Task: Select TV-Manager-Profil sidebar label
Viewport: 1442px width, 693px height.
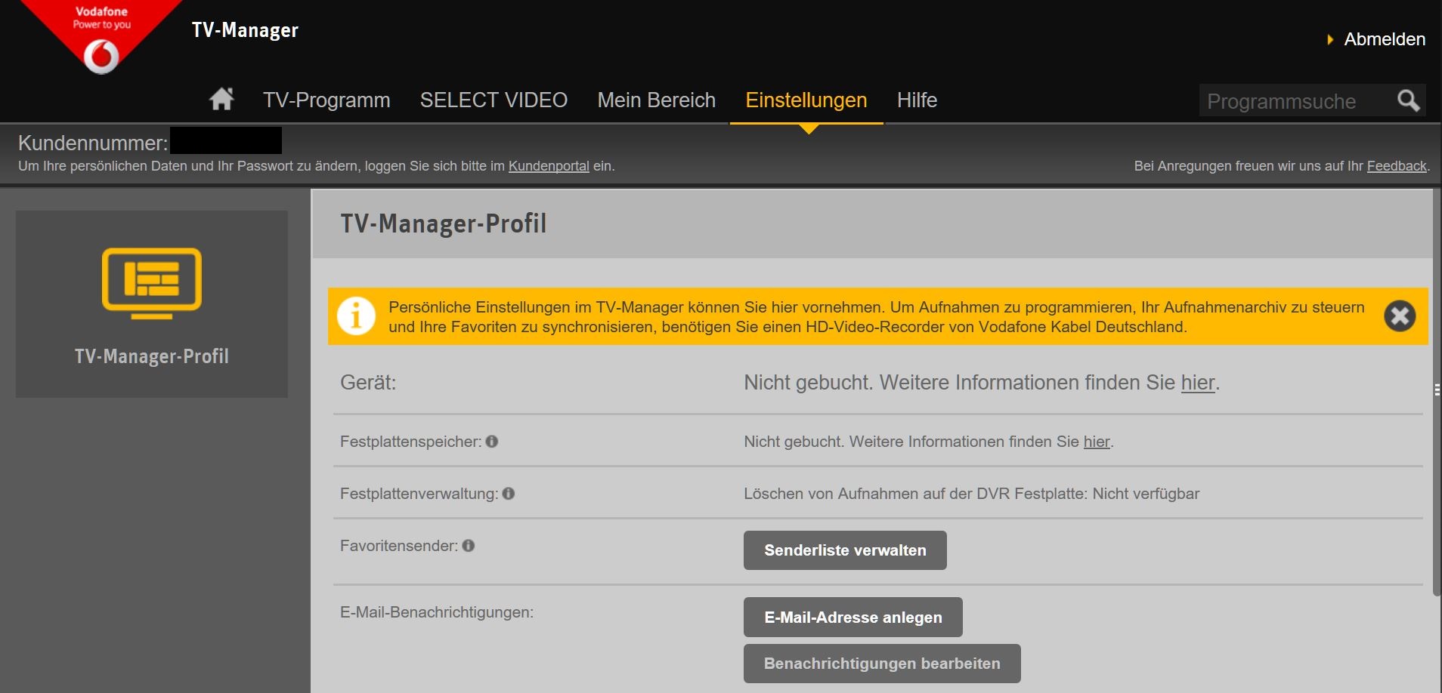Action: click(x=152, y=356)
